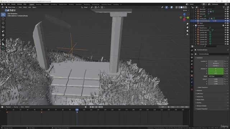Open the Edit menu
This screenshot has width=230, height=129.
coord(9,4)
